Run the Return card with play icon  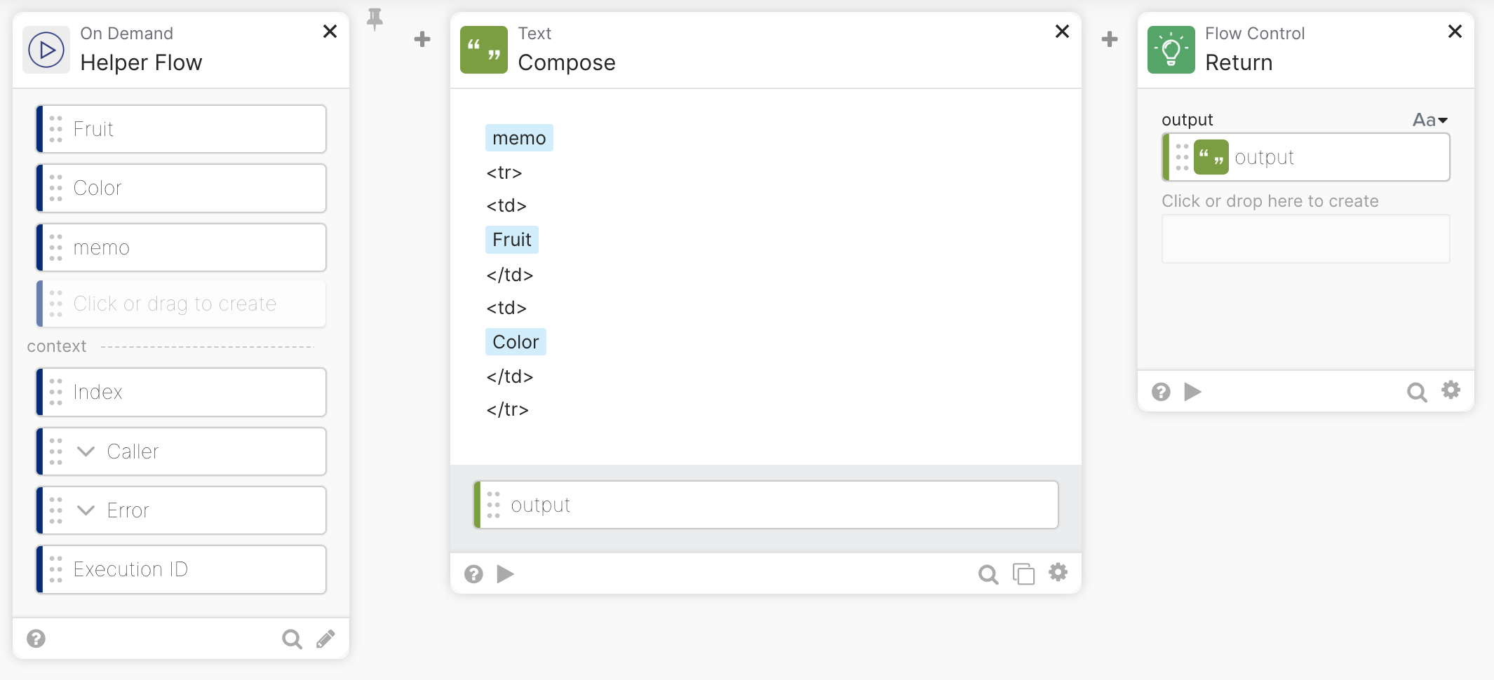1192,392
